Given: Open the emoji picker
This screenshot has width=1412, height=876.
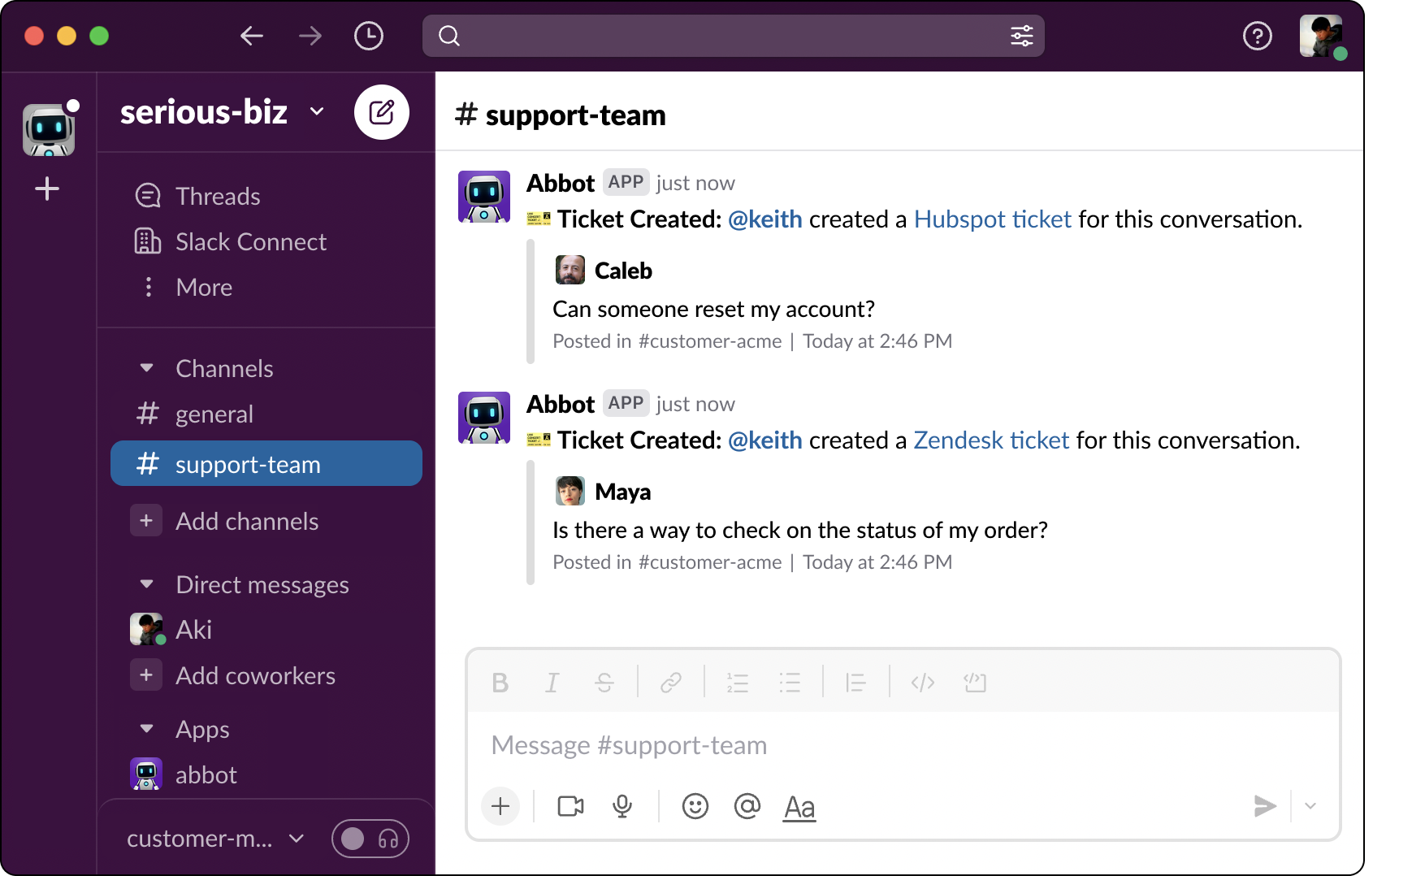Looking at the screenshot, I should click(695, 806).
